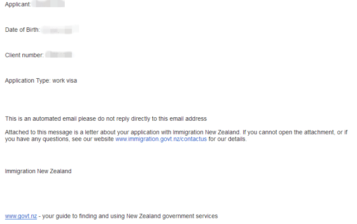Viewport: 357px width, 224px height.
Task: Click 'for our details' text after link
Action: 228,139
